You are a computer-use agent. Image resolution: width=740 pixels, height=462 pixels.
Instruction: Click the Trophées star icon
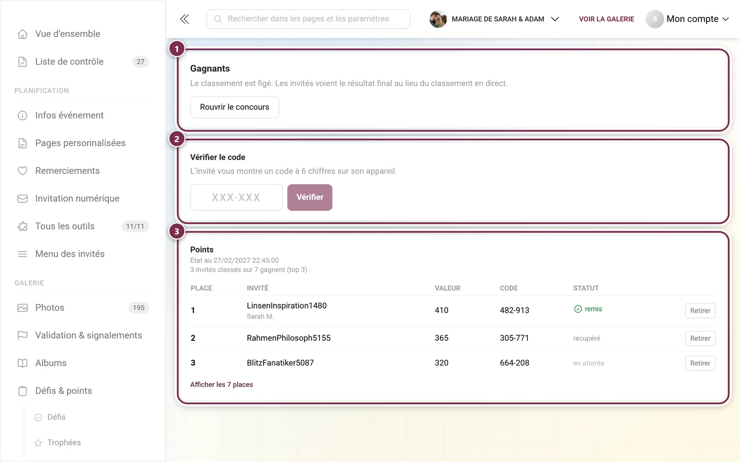coord(38,443)
